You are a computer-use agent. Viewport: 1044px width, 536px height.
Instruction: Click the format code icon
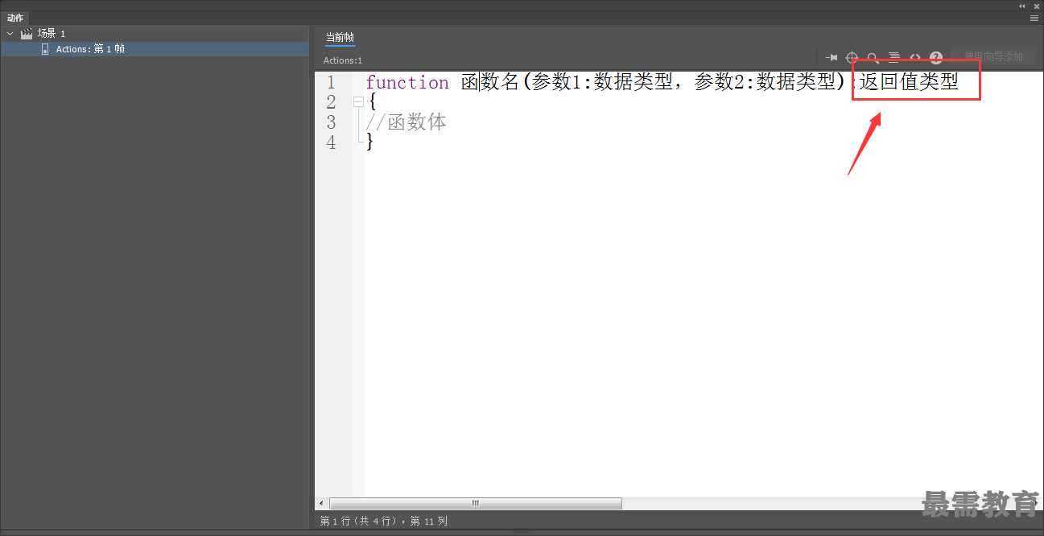tap(893, 58)
